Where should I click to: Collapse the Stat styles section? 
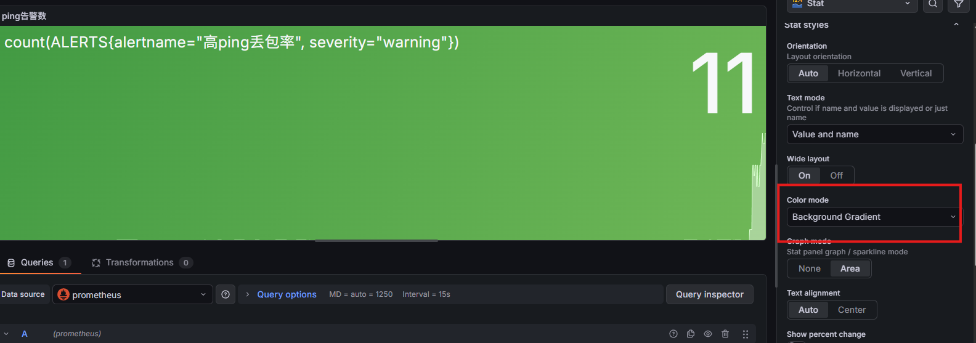956,25
